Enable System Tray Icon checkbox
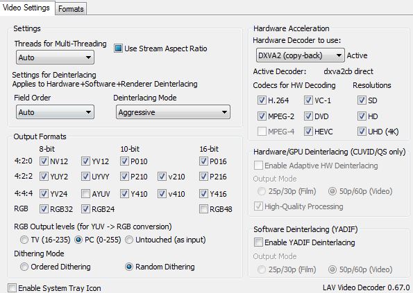This screenshot has width=413, height=293. click(12, 287)
